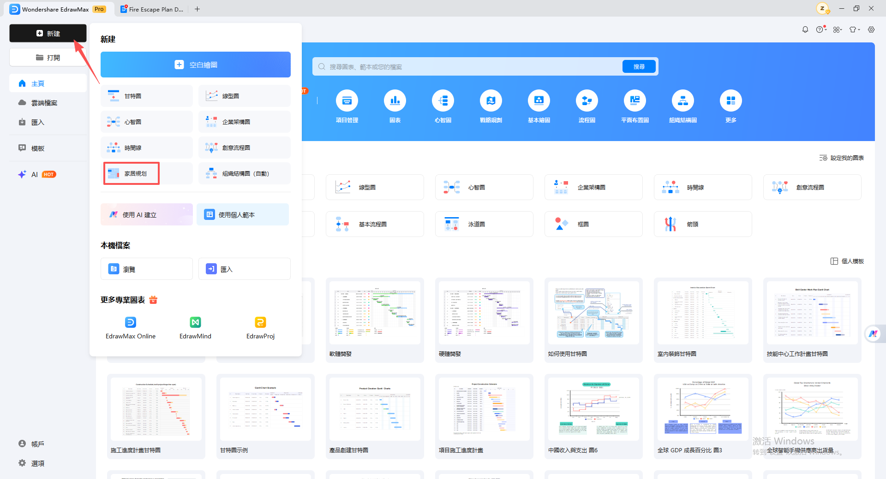Choose 創意流程圖 in the new panel
The height and width of the screenshot is (479, 886).
[x=245, y=148]
